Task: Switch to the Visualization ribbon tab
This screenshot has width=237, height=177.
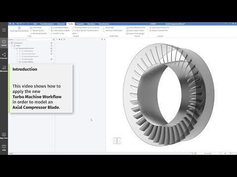Action: coord(104,24)
